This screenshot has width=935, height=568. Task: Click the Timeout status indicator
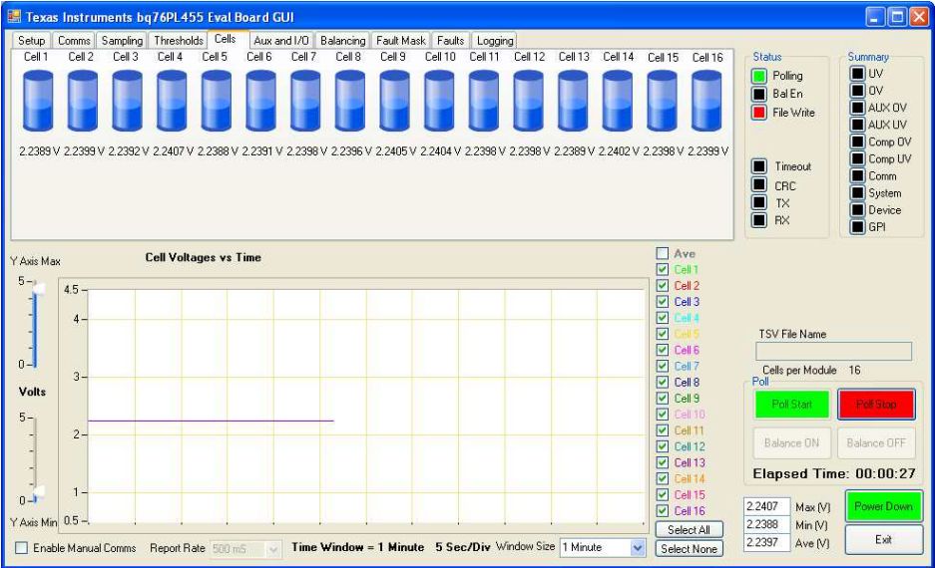tap(759, 166)
